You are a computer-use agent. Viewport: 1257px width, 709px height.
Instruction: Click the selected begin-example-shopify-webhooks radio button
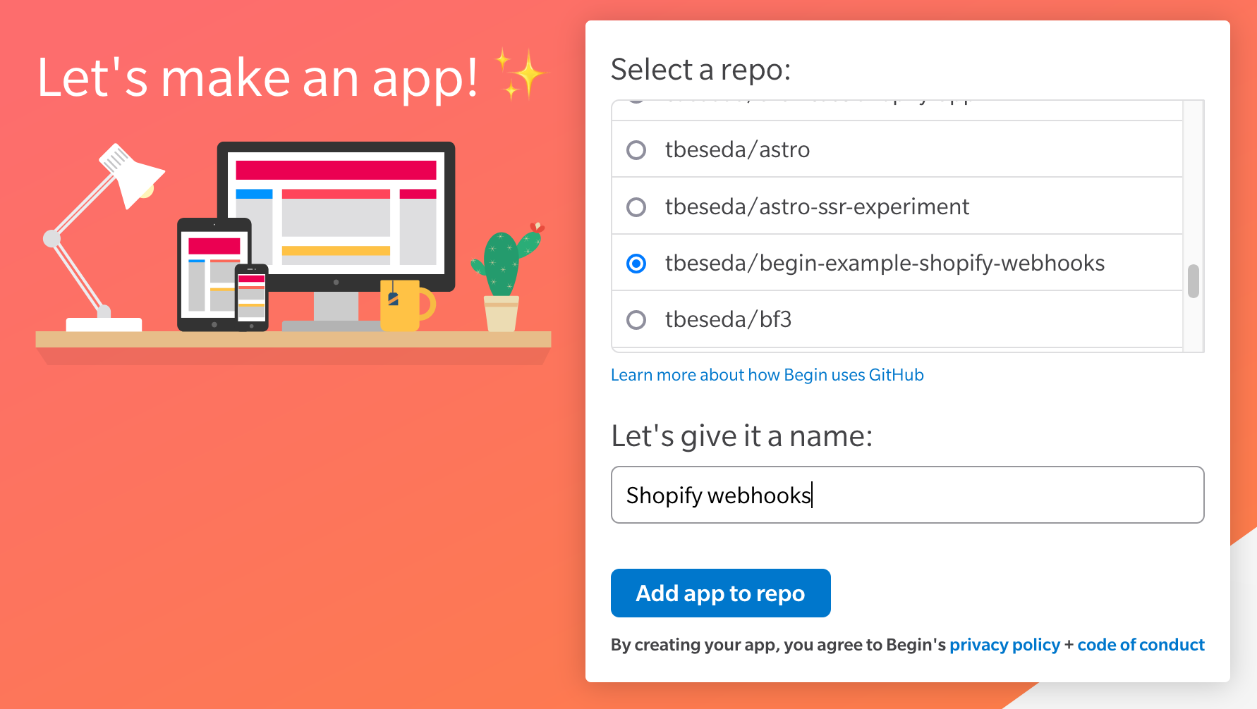pos(636,264)
